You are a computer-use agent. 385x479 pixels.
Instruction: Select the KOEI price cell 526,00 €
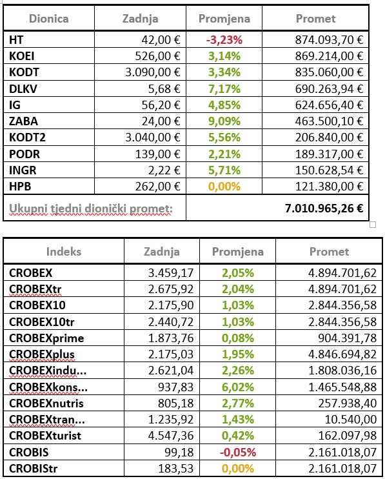point(158,56)
